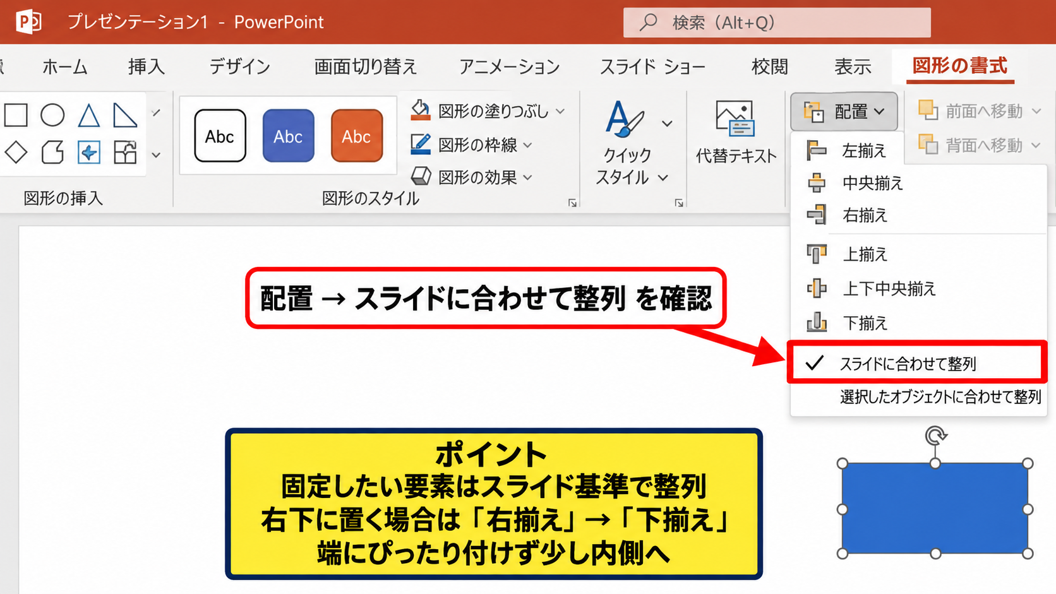The width and height of the screenshot is (1056, 594).
Task: Open 図形のスタイル dialog launcher
Action: (572, 203)
